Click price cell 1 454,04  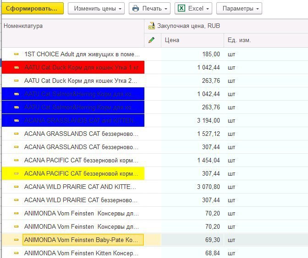pyautogui.click(x=192, y=160)
